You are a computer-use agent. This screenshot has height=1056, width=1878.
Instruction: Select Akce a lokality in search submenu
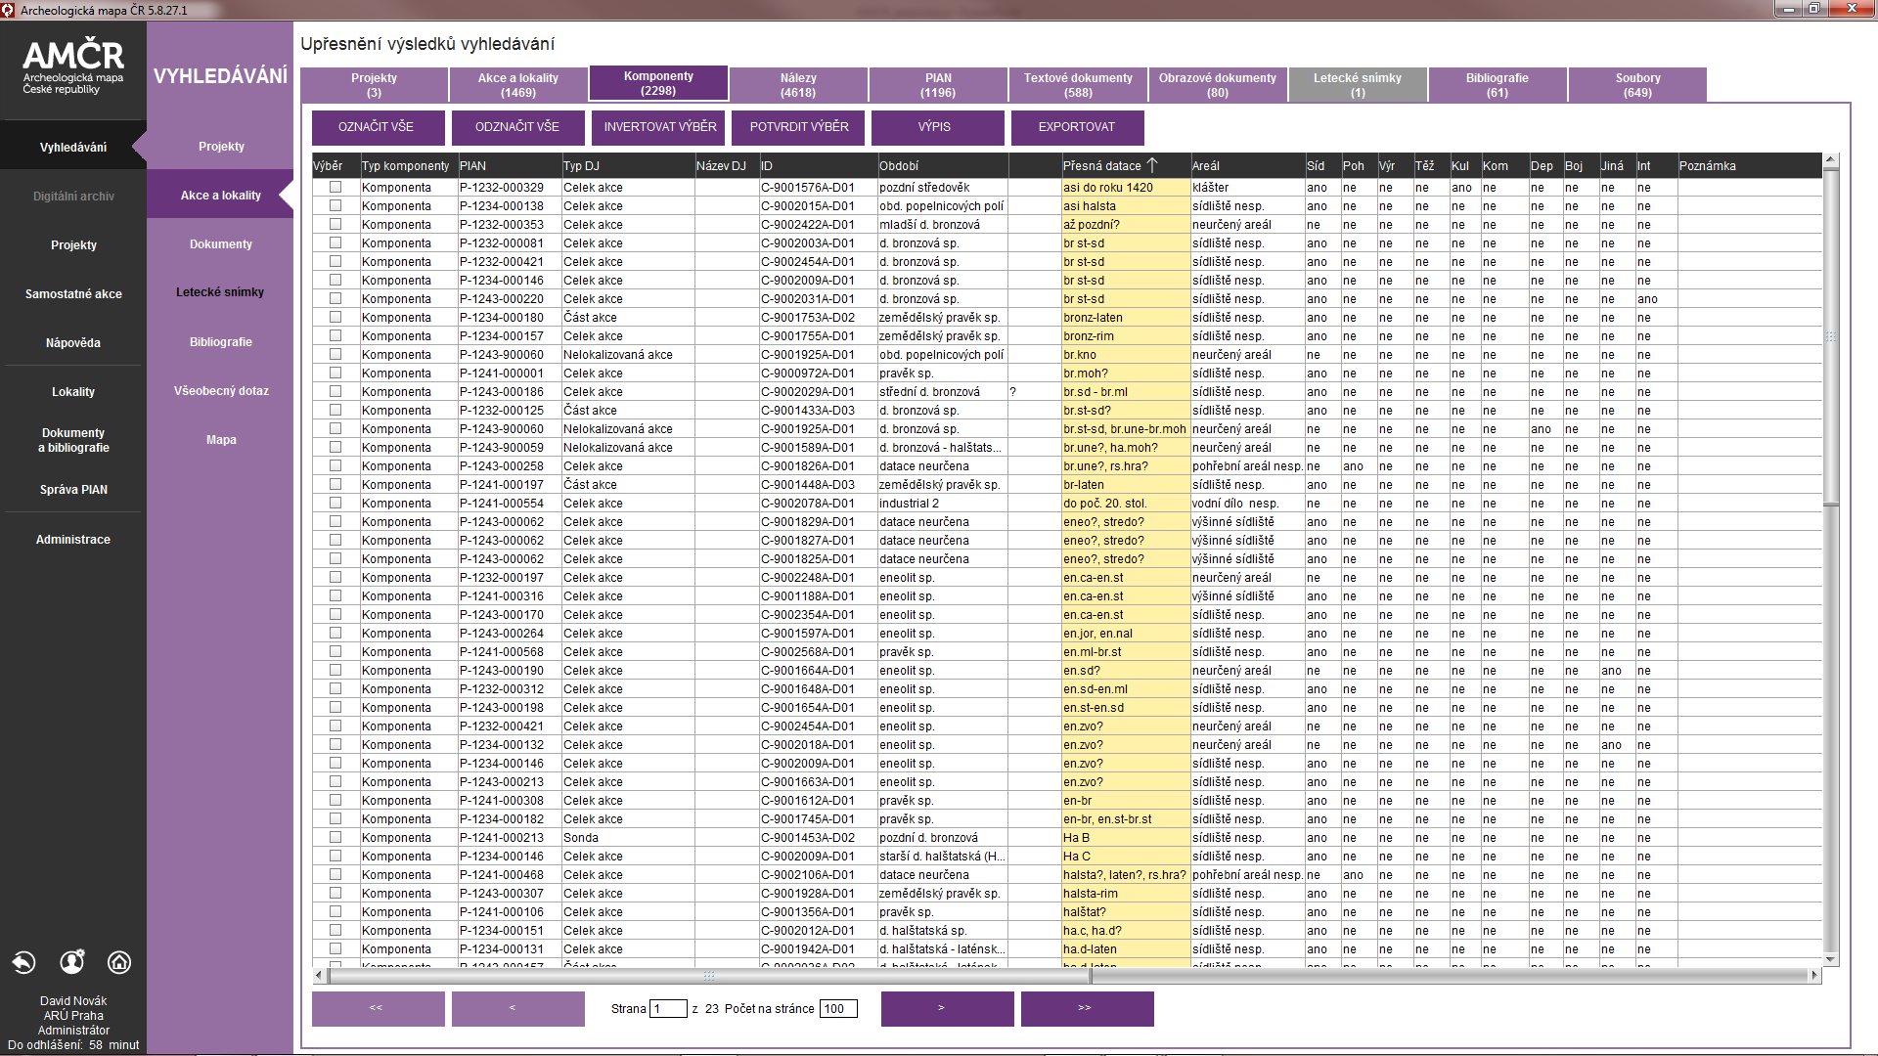click(220, 196)
